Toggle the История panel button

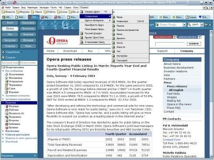point(28,40)
